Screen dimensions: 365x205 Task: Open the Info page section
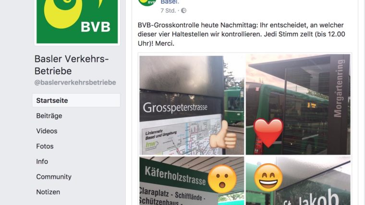click(42, 161)
